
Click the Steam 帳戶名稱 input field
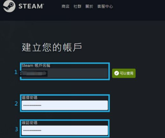65,73
